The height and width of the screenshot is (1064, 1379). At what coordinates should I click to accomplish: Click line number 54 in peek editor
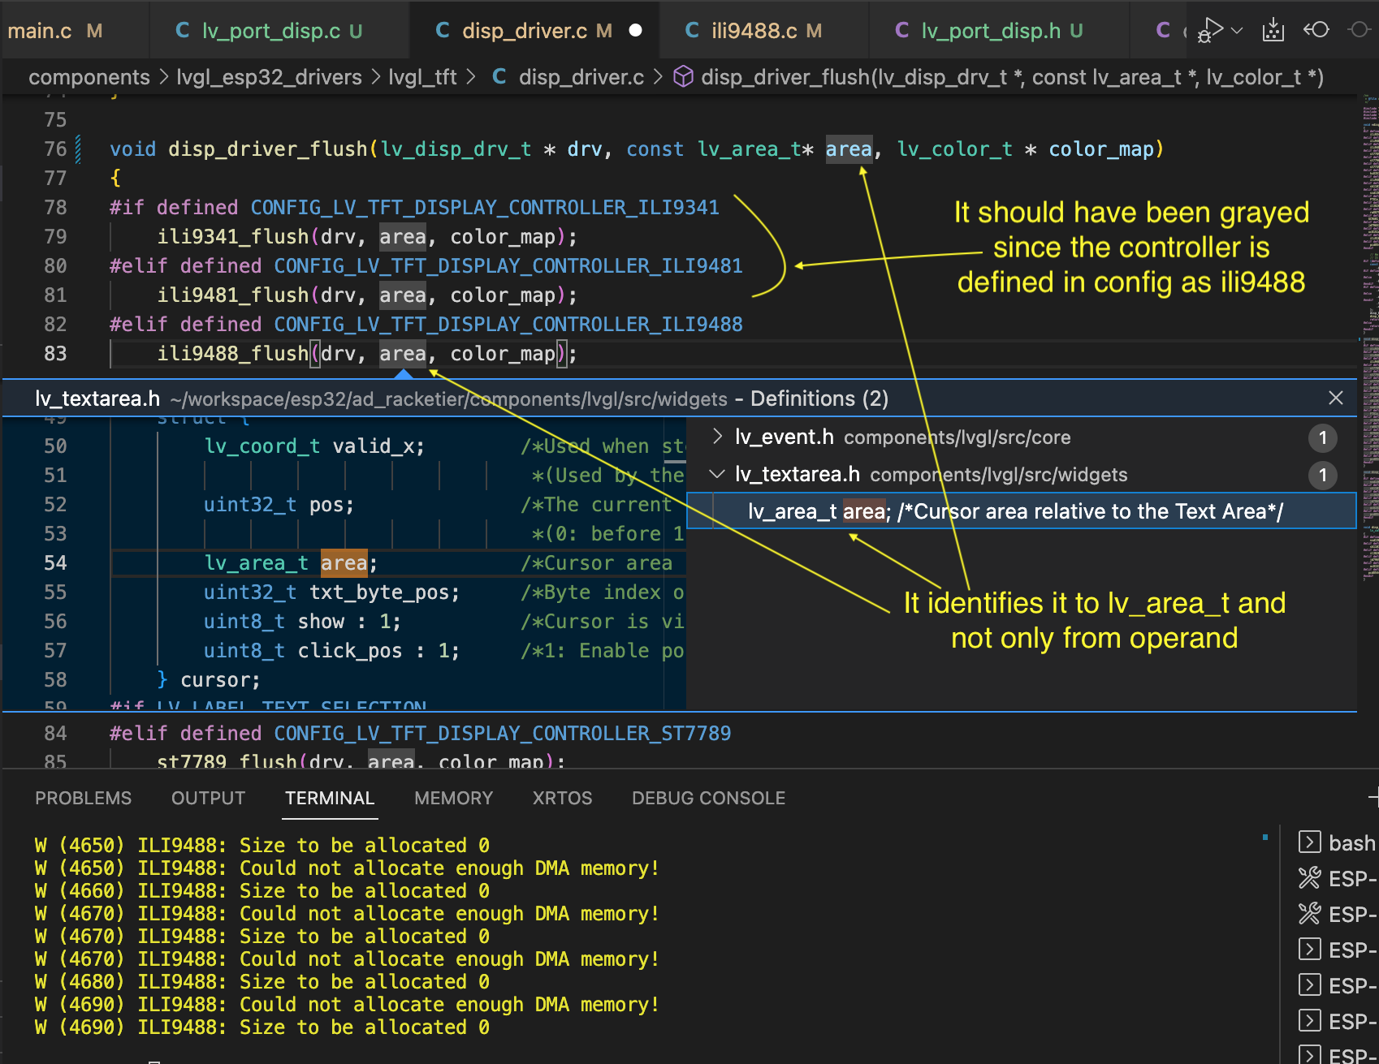[55, 562]
